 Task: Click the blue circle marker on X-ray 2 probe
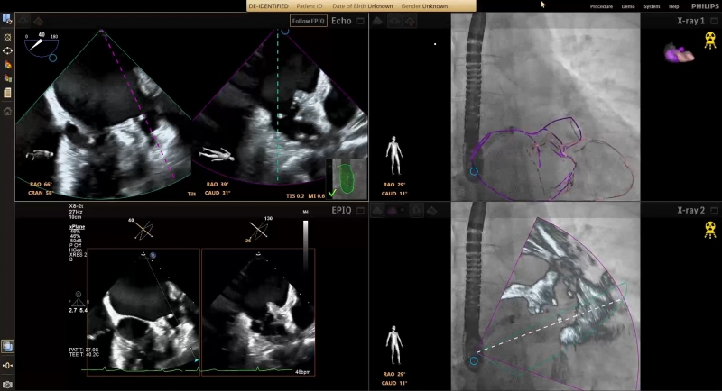click(x=474, y=361)
